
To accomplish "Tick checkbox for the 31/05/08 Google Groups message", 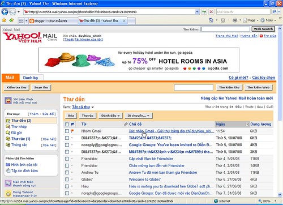I will 67,193.
